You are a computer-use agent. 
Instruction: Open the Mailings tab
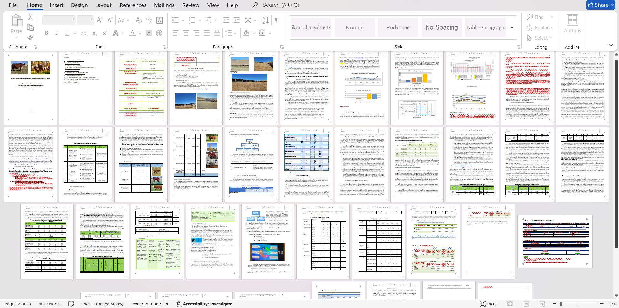pos(164,5)
